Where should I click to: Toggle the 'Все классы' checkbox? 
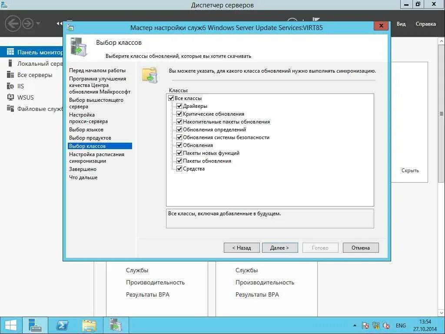171,98
